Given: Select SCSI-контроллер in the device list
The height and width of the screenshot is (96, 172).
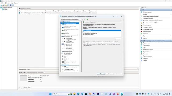Looking at the screenshot, I should point(102,31).
